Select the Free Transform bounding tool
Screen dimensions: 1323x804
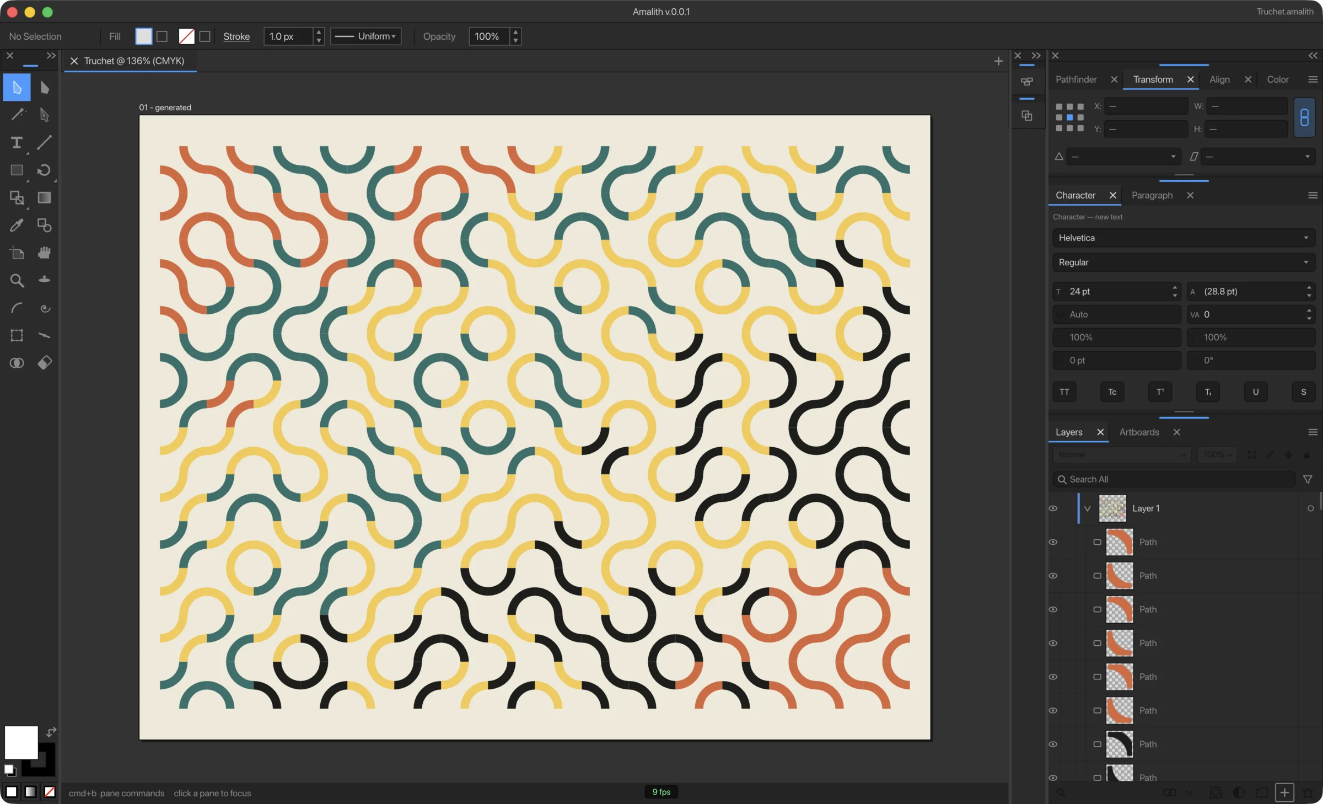click(x=17, y=335)
